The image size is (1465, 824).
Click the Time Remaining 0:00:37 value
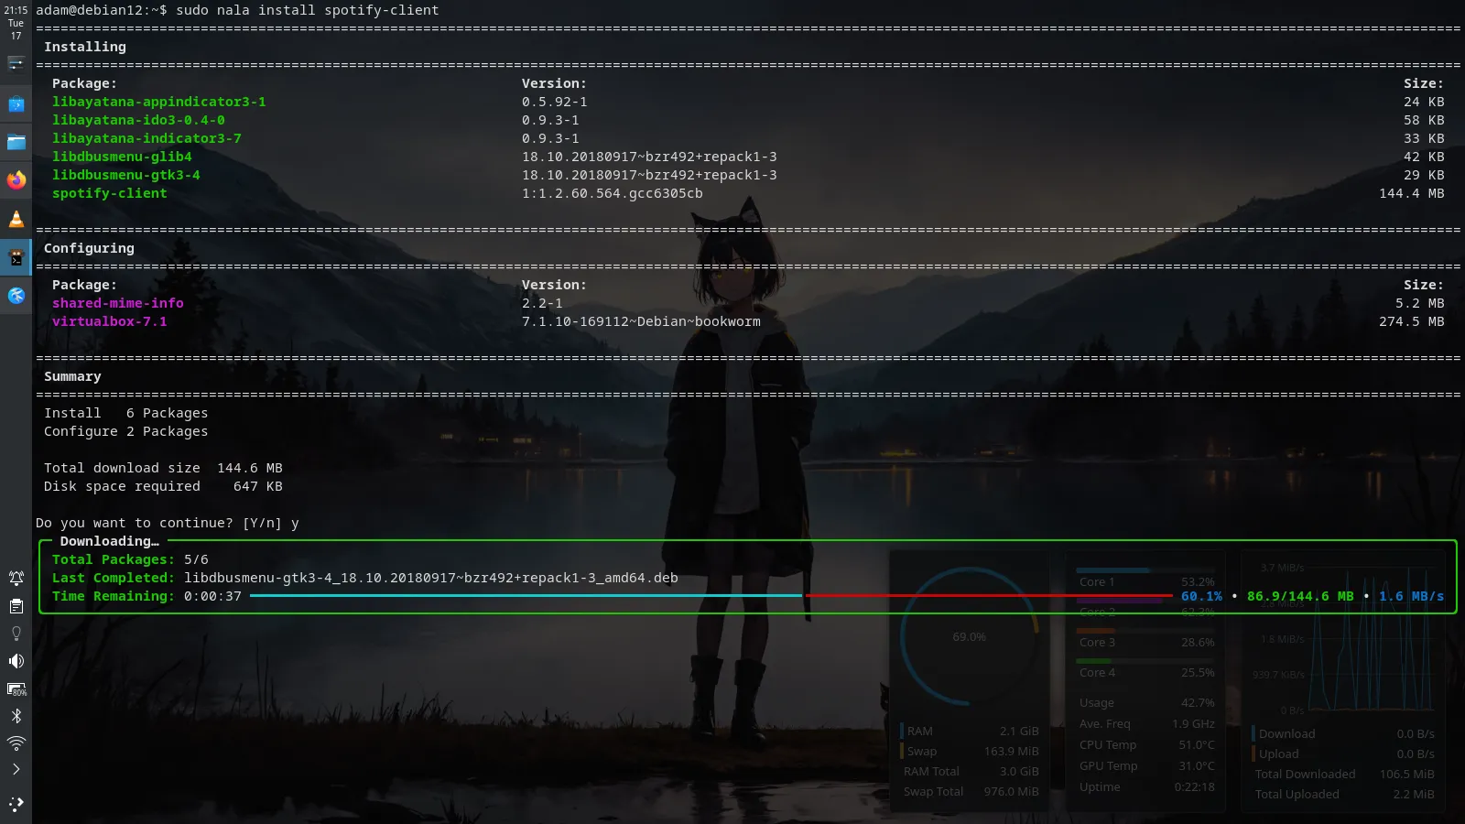coord(212,596)
